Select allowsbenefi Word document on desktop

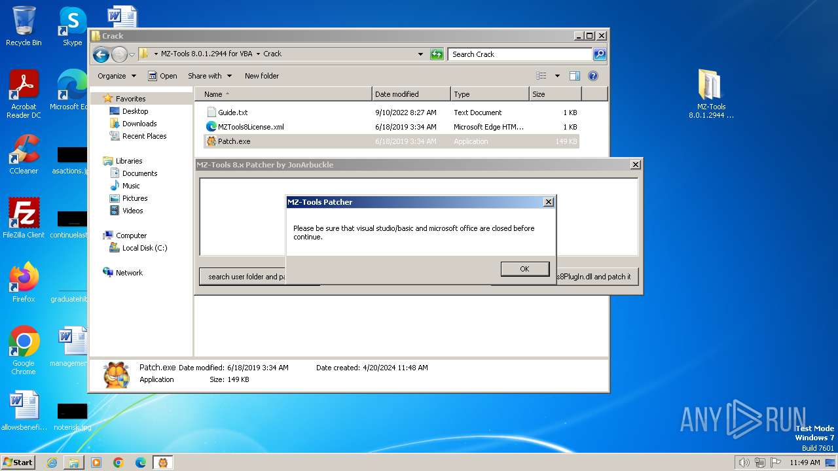24,411
